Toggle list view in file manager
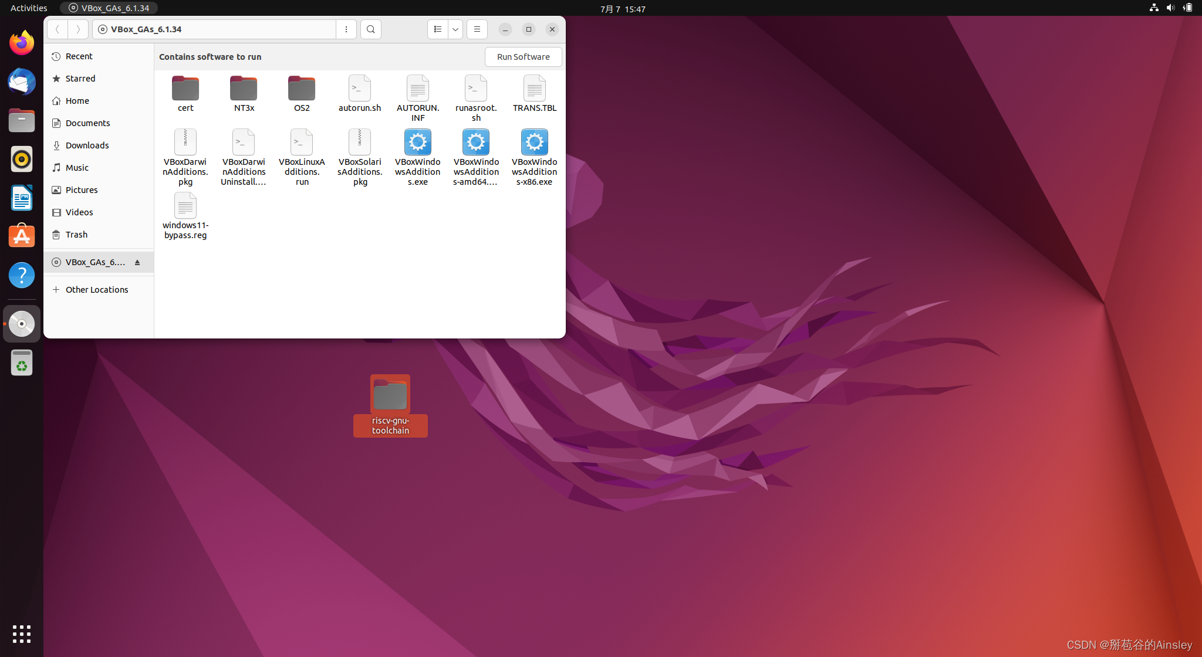 point(437,29)
